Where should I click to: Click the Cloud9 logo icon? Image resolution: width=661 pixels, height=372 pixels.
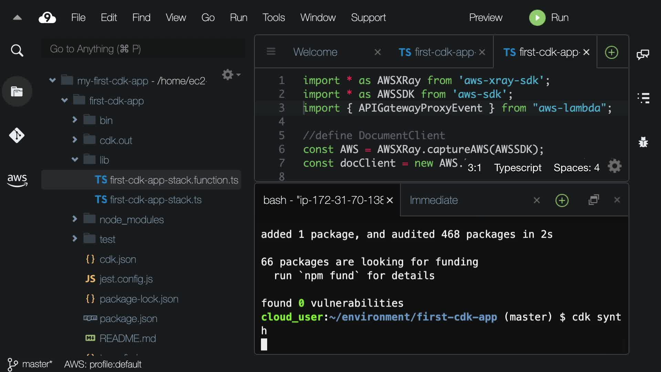[47, 18]
